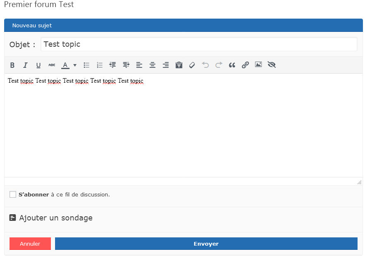This screenshot has height=256, width=365.
Task: Redo the last undone edit
Action: tap(219, 65)
